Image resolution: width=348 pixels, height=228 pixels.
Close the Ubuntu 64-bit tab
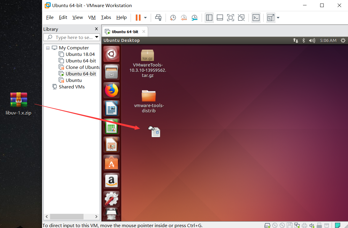144,31
